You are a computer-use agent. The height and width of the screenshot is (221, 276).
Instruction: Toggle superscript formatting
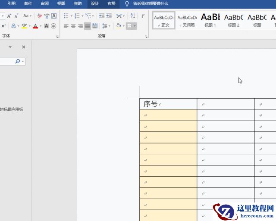coord(4,26)
